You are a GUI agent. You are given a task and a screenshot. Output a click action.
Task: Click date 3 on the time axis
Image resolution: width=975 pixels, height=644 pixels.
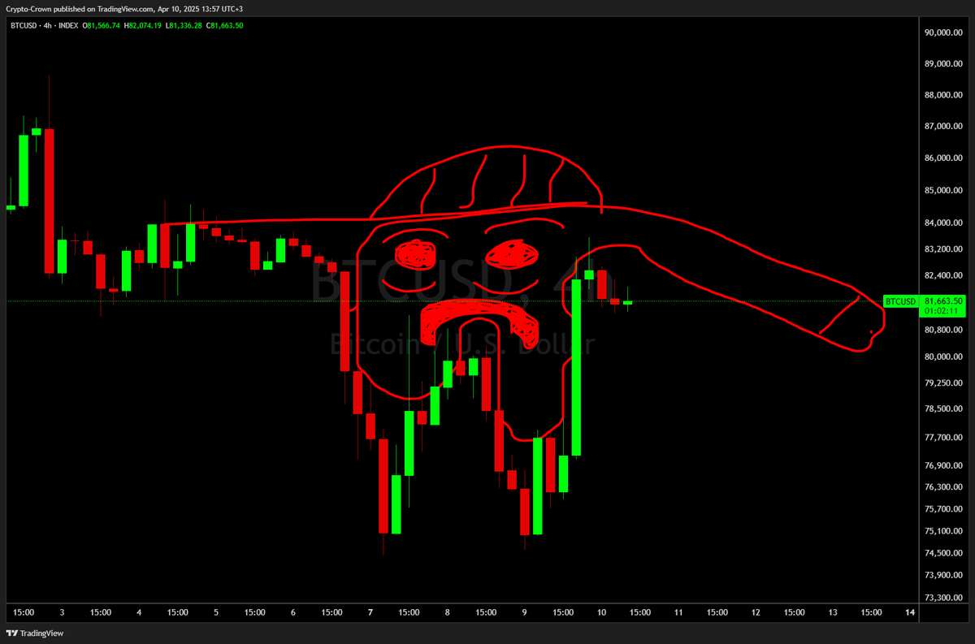point(62,612)
